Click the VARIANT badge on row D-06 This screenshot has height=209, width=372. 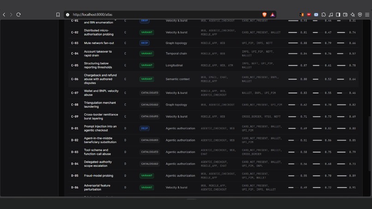point(147,187)
